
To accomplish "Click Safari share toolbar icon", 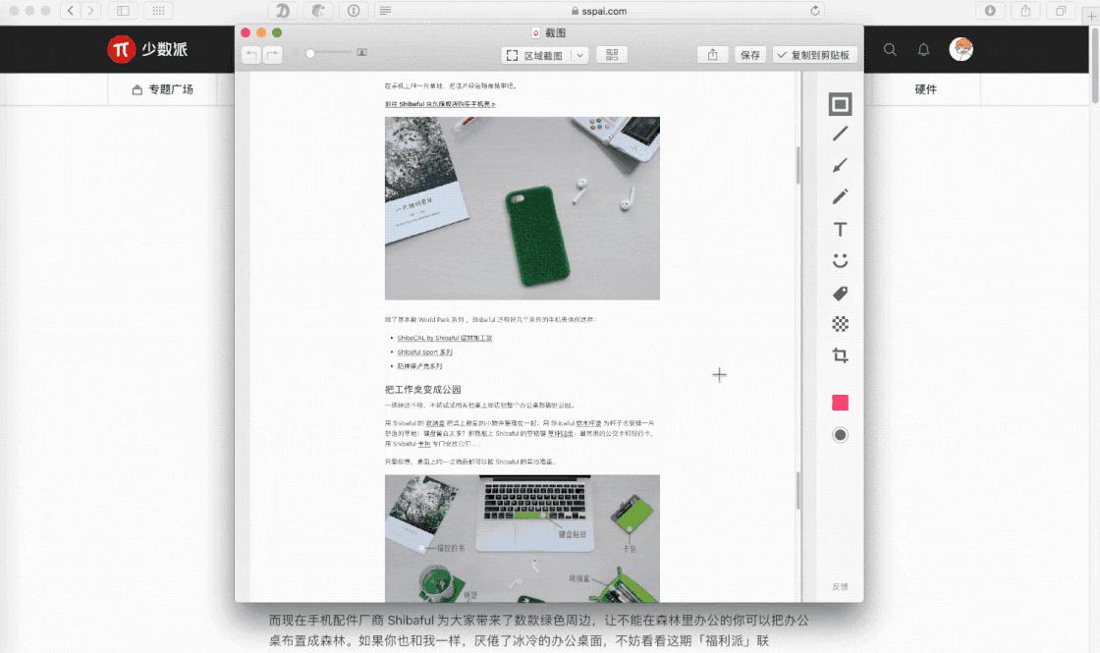I will 1025,11.
